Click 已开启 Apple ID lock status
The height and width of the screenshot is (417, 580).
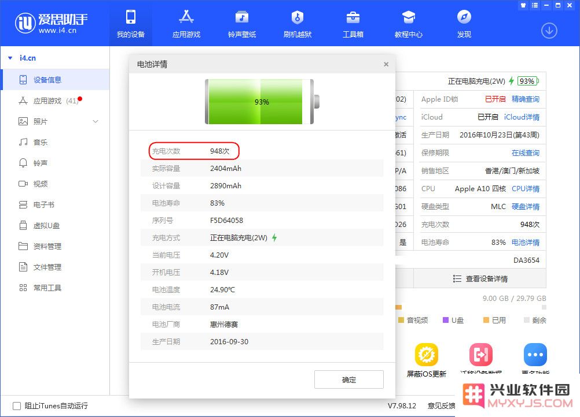[x=495, y=99]
